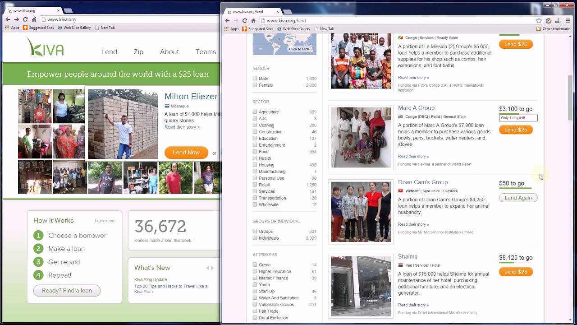Open the Lend menu in the left window
The height and width of the screenshot is (325, 577).
[x=109, y=52]
